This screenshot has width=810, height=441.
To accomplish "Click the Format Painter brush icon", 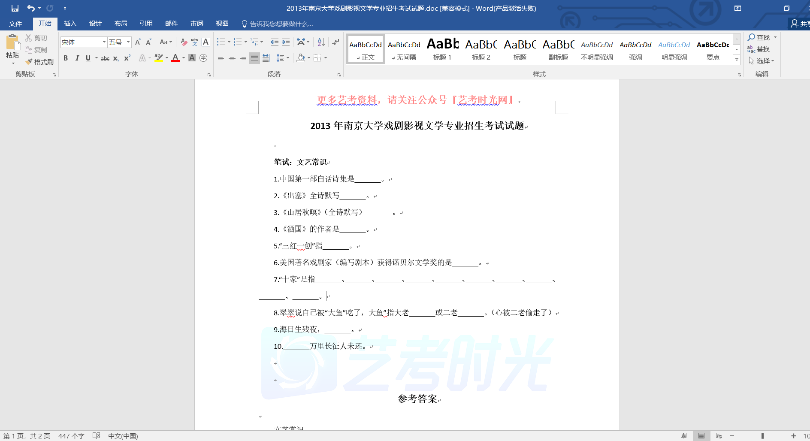I will pos(29,62).
